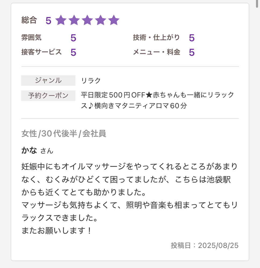
Task: Click the second purple rating star
Action: tap(74, 20)
